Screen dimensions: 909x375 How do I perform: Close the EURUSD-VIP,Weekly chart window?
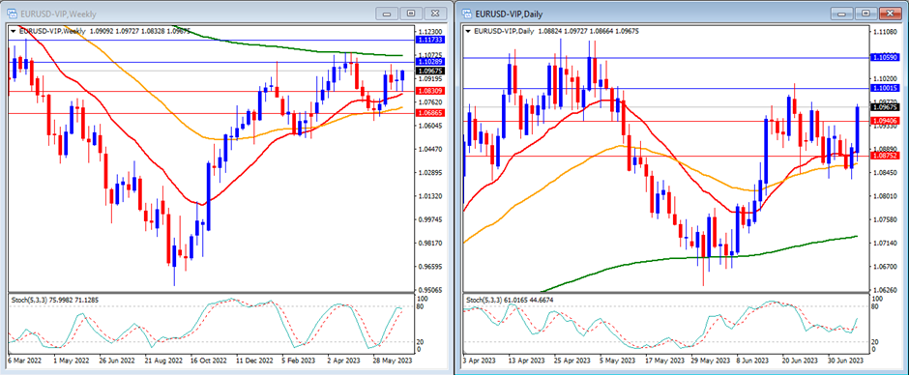pos(435,14)
